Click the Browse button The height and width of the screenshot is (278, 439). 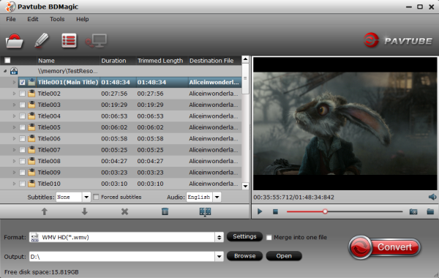pos(244,256)
